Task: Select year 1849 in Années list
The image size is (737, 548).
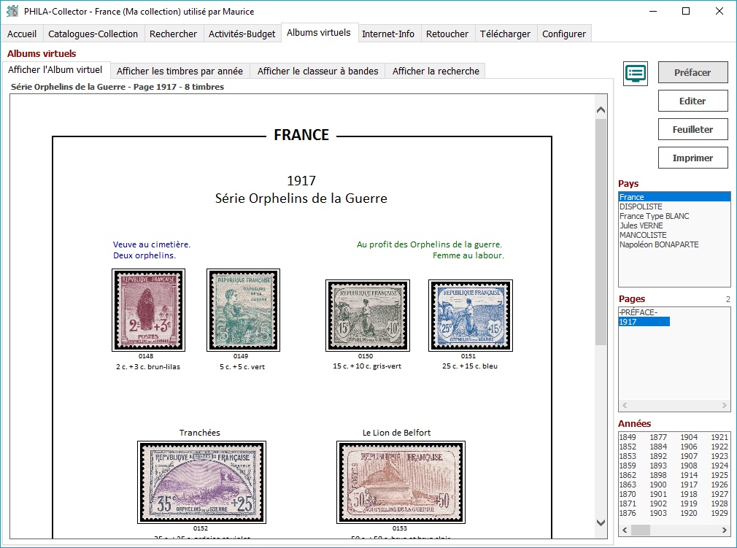Action: click(x=628, y=437)
